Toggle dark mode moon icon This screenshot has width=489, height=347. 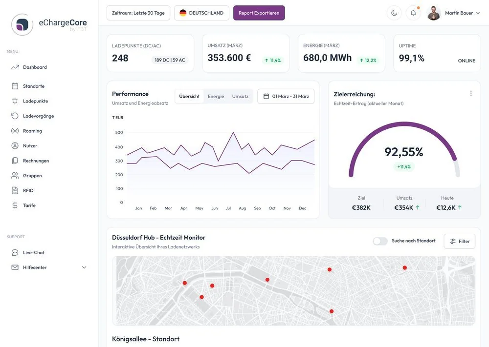[x=394, y=13]
